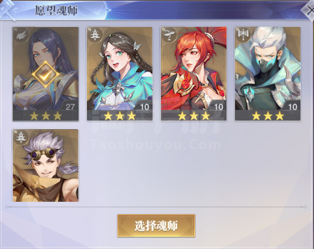Click level 27 badge on first card
This screenshot has height=249, width=314.
click(x=70, y=107)
